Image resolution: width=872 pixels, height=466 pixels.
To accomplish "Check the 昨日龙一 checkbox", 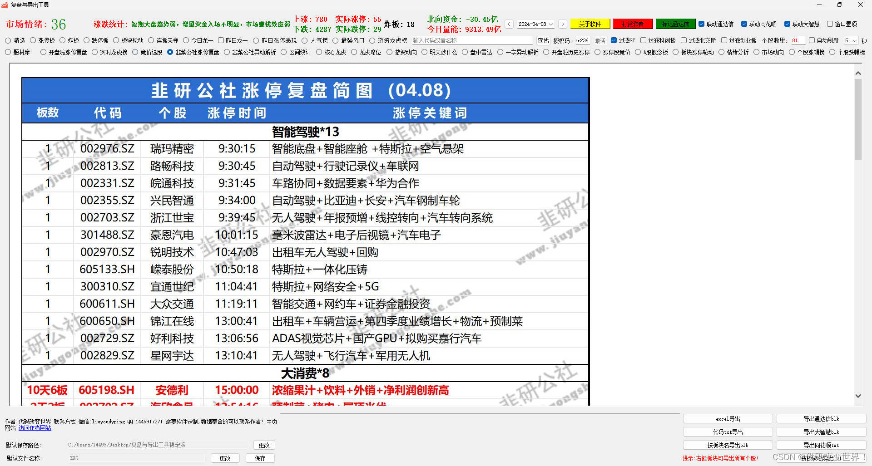I will tap(221, 40).
